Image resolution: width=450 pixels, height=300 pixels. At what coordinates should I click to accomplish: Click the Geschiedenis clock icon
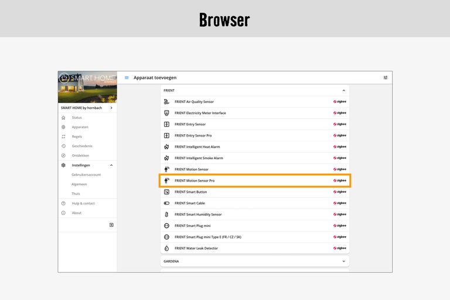(63, 146)
